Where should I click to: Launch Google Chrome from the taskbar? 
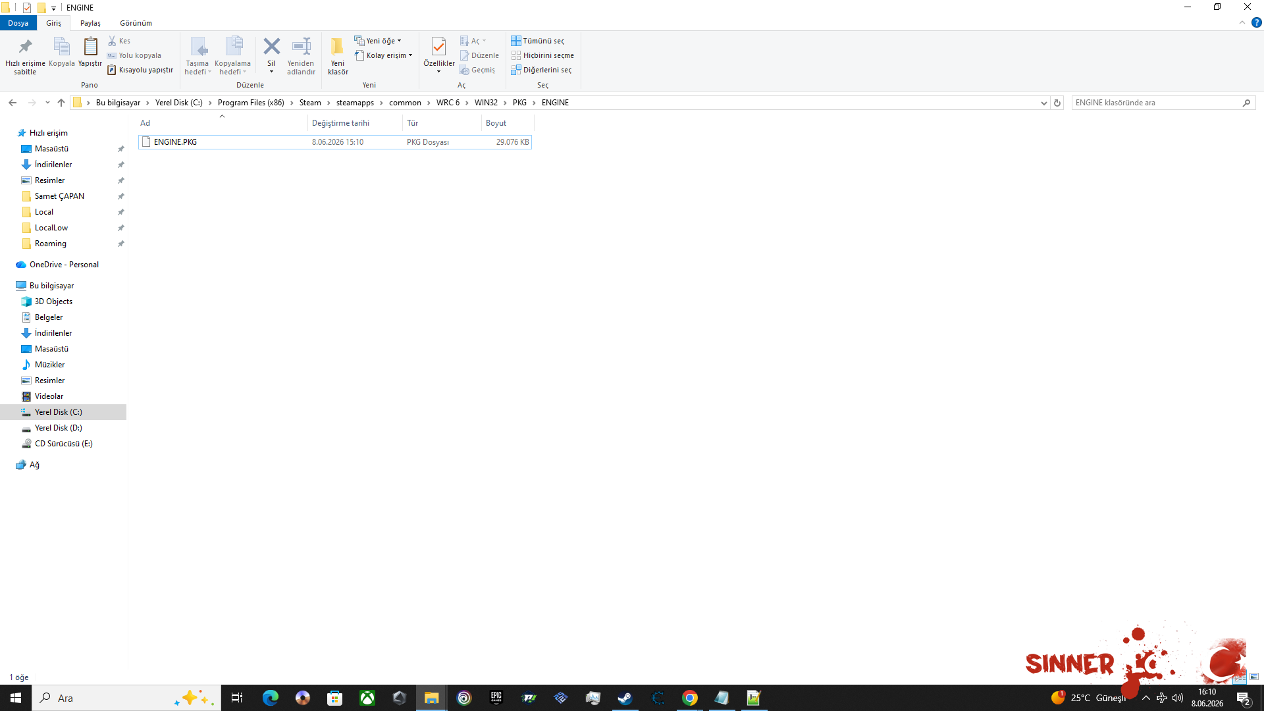click(689, 698)
